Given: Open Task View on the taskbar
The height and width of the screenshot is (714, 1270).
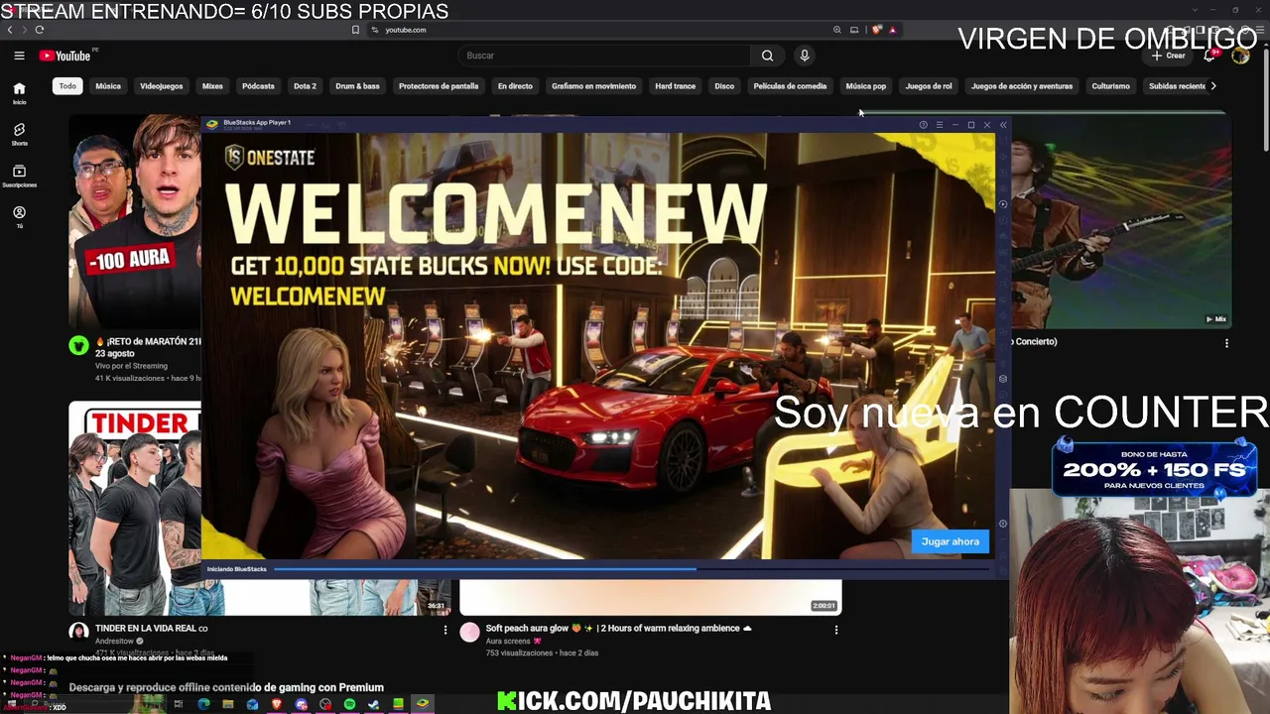Looking at the screenshot, I should coord(179,704).
